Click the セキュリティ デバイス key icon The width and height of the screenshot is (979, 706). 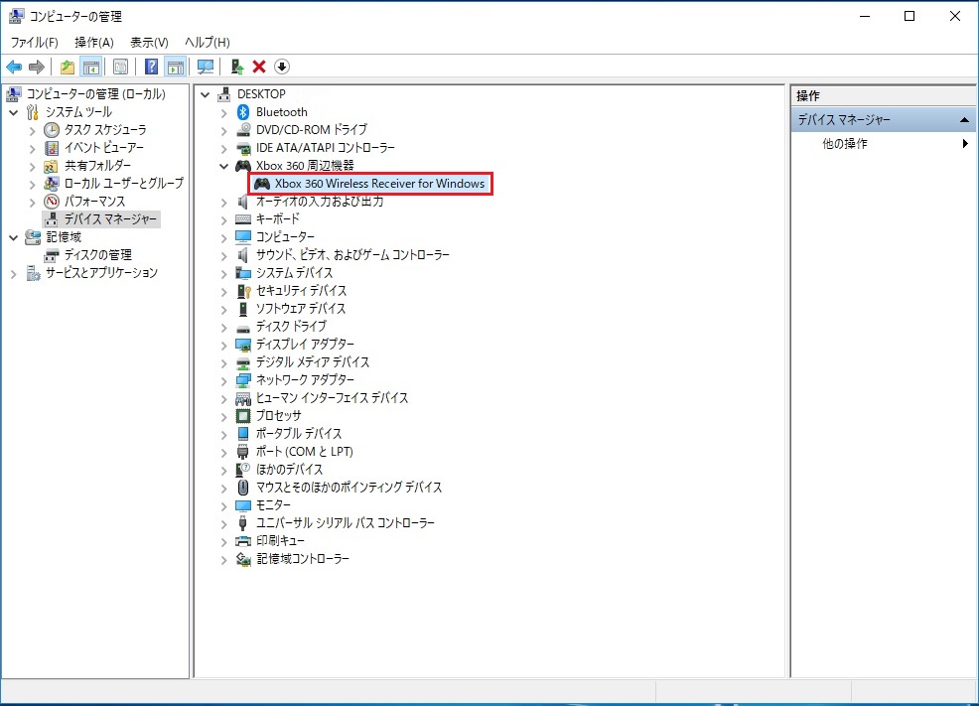(243, 291)
